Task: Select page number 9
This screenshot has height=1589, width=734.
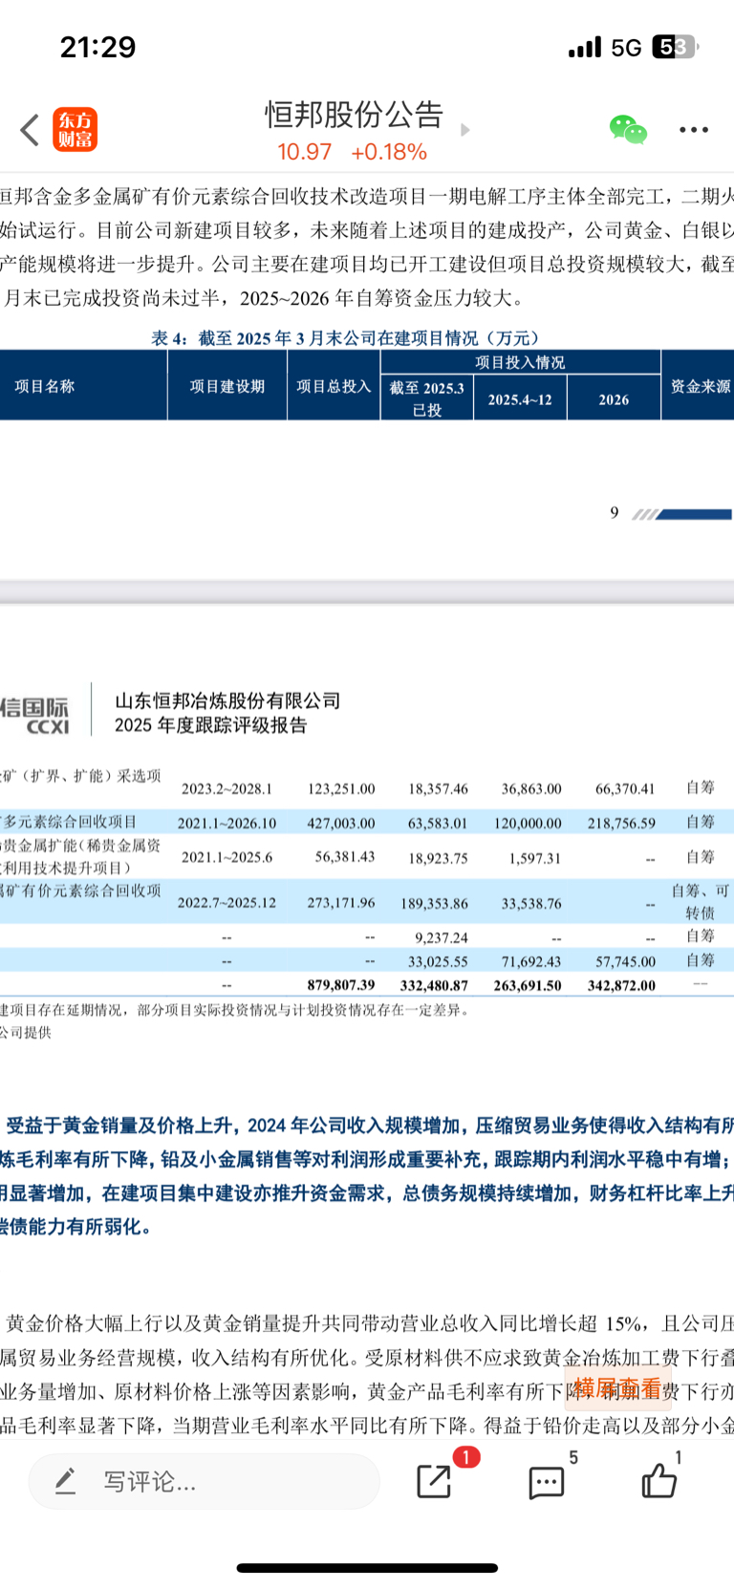Action: point(615,513)
